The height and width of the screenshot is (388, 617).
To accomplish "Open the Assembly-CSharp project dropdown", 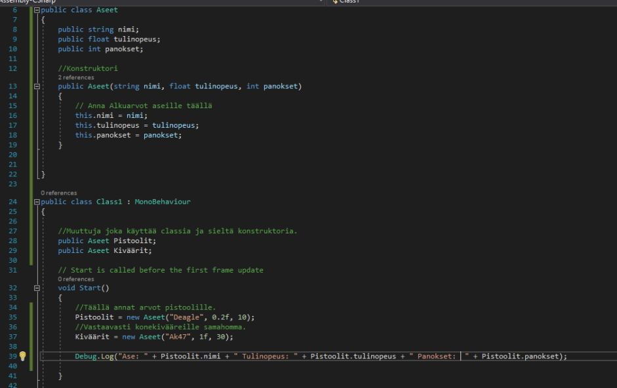I will (321, 1).
